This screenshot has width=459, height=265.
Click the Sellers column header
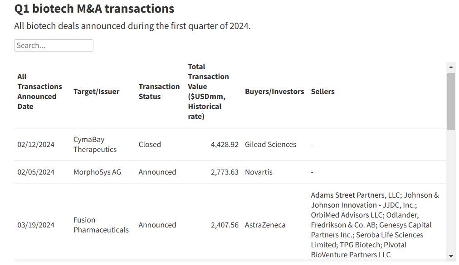coord(322,91)
